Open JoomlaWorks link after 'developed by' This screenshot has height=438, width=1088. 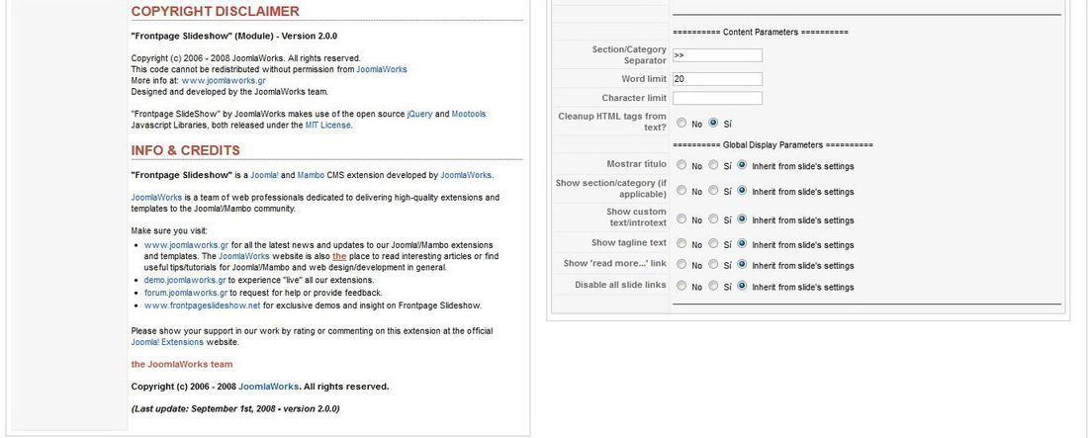coord(466,175)
